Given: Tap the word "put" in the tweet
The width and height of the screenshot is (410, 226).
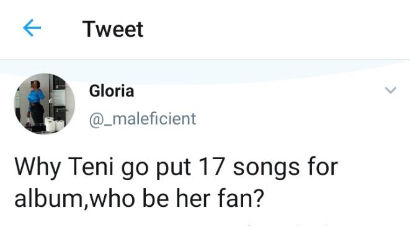Looking at the screenshot, I should pos(173,168).
